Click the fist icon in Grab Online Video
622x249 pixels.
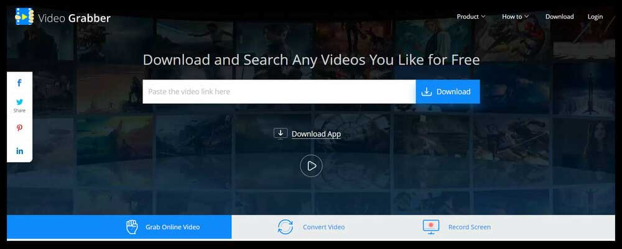coord(132,227)
